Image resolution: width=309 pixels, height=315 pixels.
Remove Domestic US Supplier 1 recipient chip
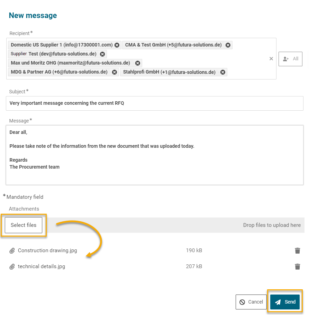click(117, 45)
